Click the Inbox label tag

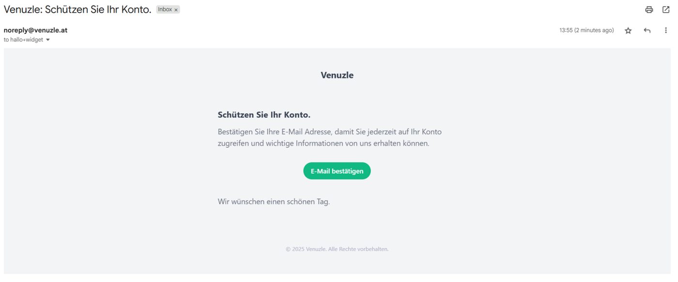coord(165,10)
